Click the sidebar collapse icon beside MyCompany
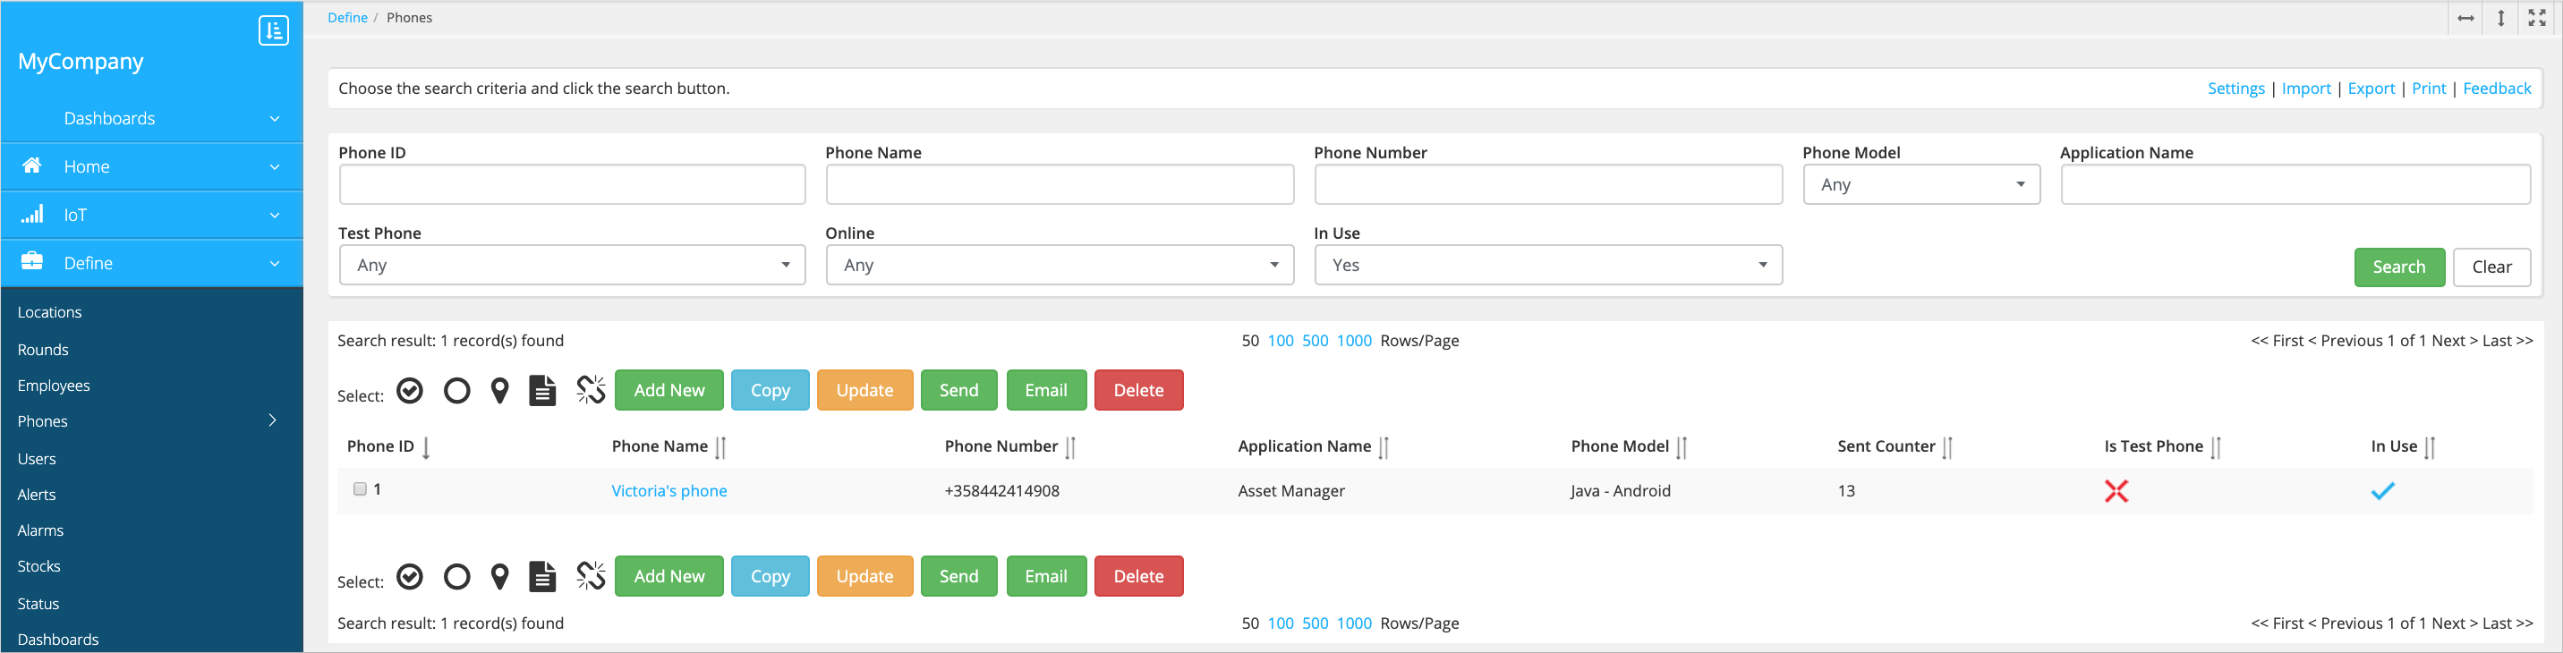The height and width of the screenshot is (653, 2563). coord(274,30)
